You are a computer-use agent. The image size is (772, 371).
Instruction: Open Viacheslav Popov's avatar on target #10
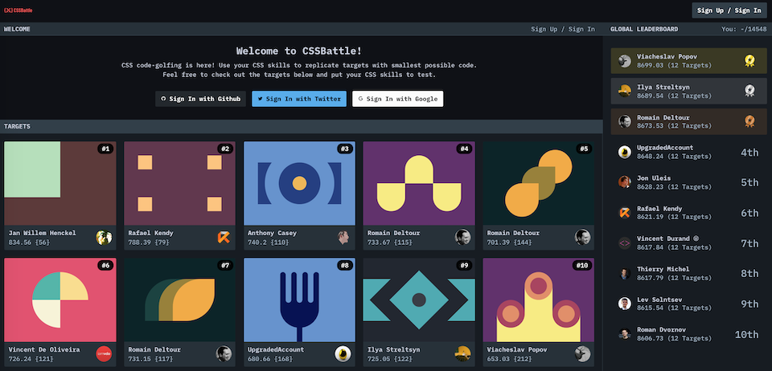pyautogui.click(x=582, y=354)
